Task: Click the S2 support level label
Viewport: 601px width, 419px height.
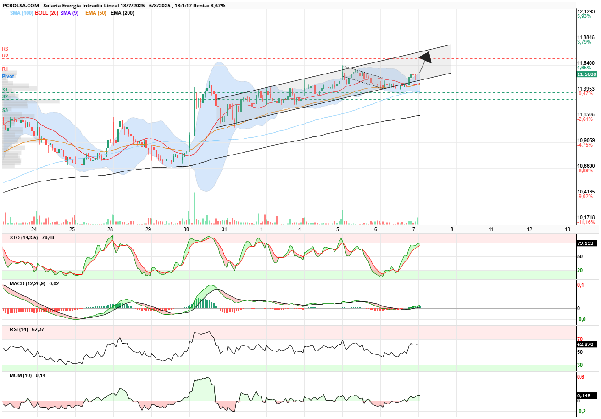Action: (5, 96)
